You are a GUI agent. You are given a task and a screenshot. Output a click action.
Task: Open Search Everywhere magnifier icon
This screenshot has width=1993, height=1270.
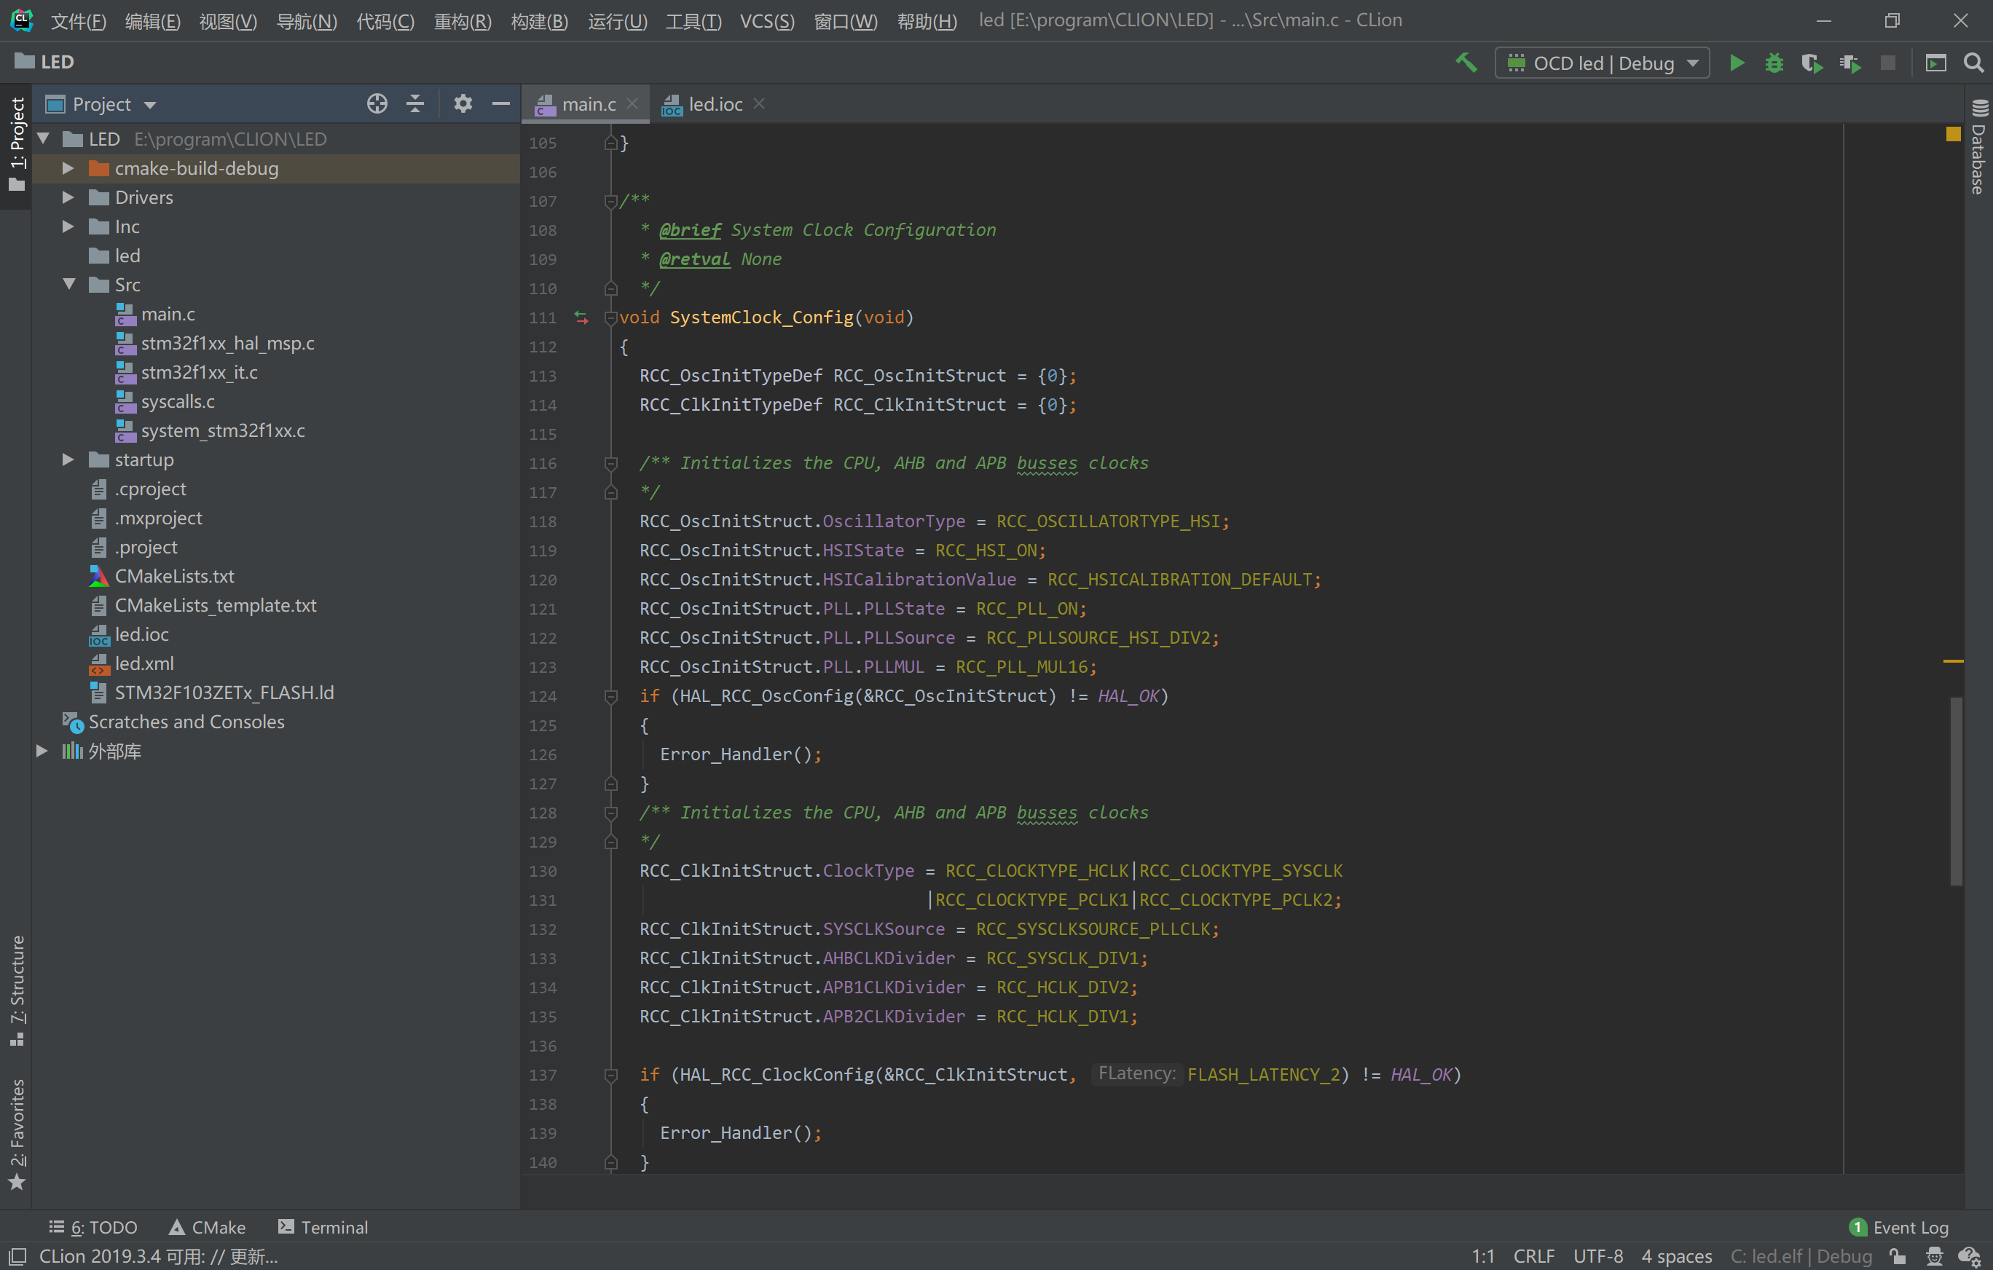pyautogui.click(x=1973, y=63)
